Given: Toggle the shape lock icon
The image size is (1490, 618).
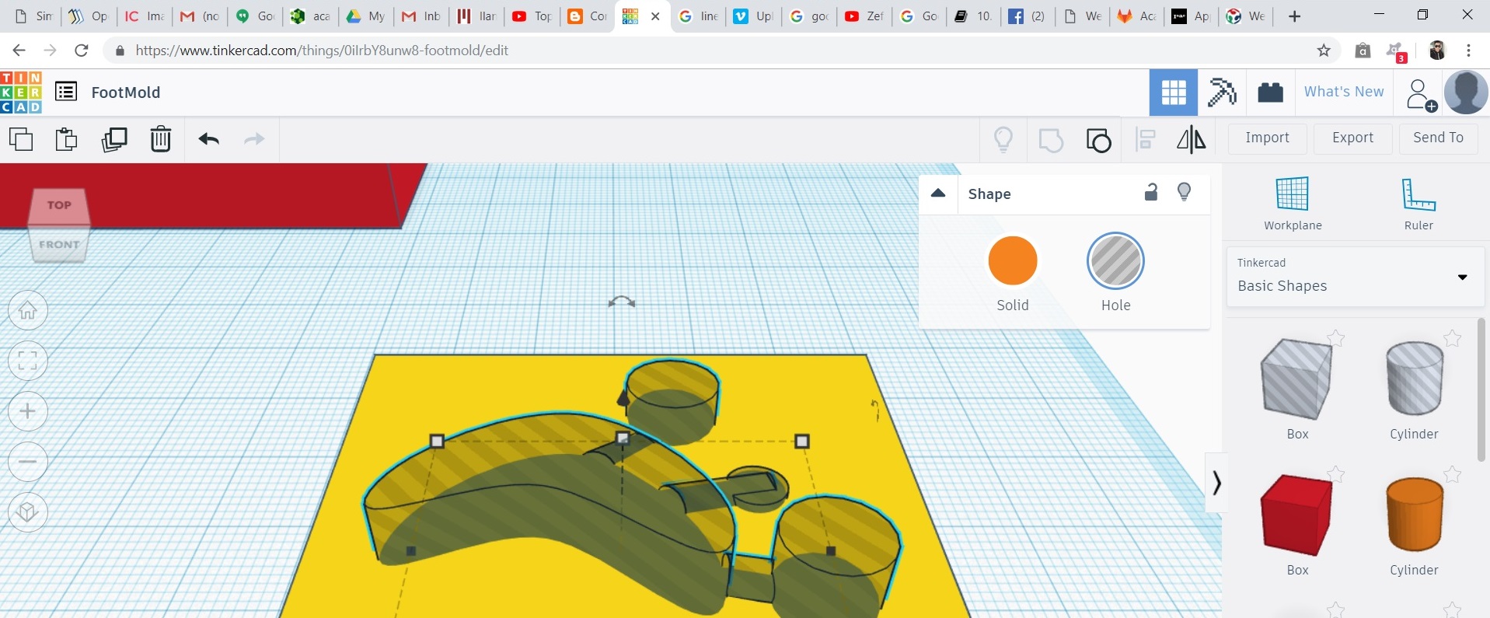Looking at the screenshot, I should (x=1151, y=192).
